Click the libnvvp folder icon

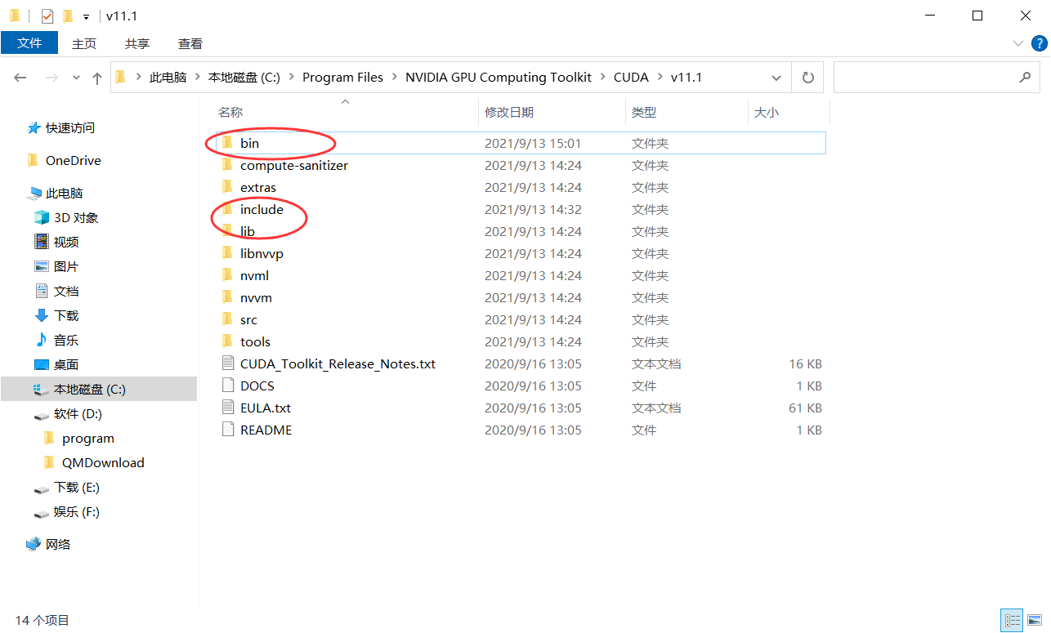pos(227,253)
